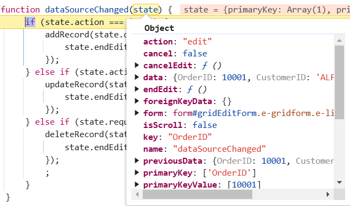Click the key "OrderID" value
The image size is (350, 206).
click(190, 137)
